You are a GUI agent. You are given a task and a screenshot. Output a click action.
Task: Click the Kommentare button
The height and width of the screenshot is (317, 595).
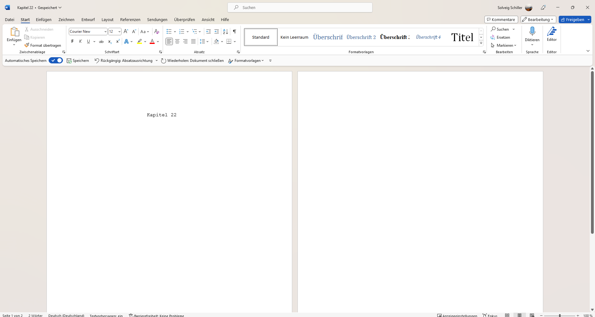coord(501,19)
